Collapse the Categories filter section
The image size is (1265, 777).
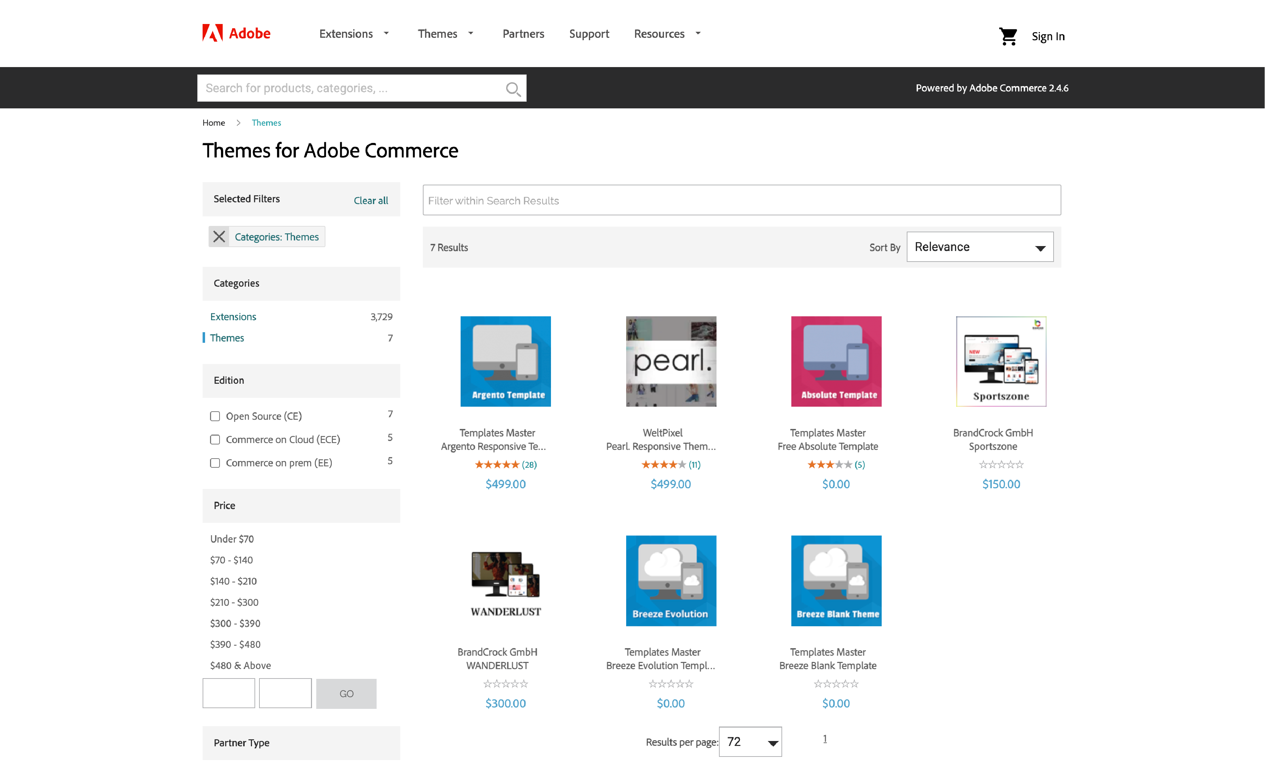pyautogui.click(x=301, y=283)
